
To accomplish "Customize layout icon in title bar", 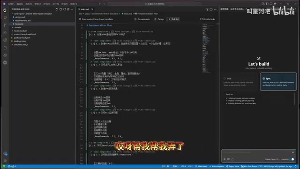I will pyautogui.click(x=263, y=4).
